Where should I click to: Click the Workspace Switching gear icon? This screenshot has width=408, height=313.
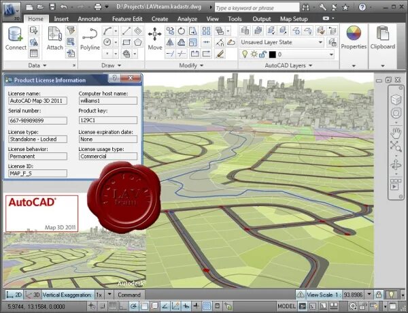click(x=352, y=306)
